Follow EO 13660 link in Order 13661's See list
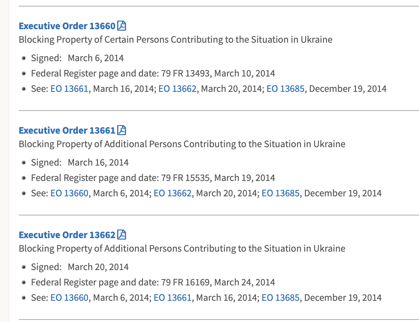 point(70,193)
